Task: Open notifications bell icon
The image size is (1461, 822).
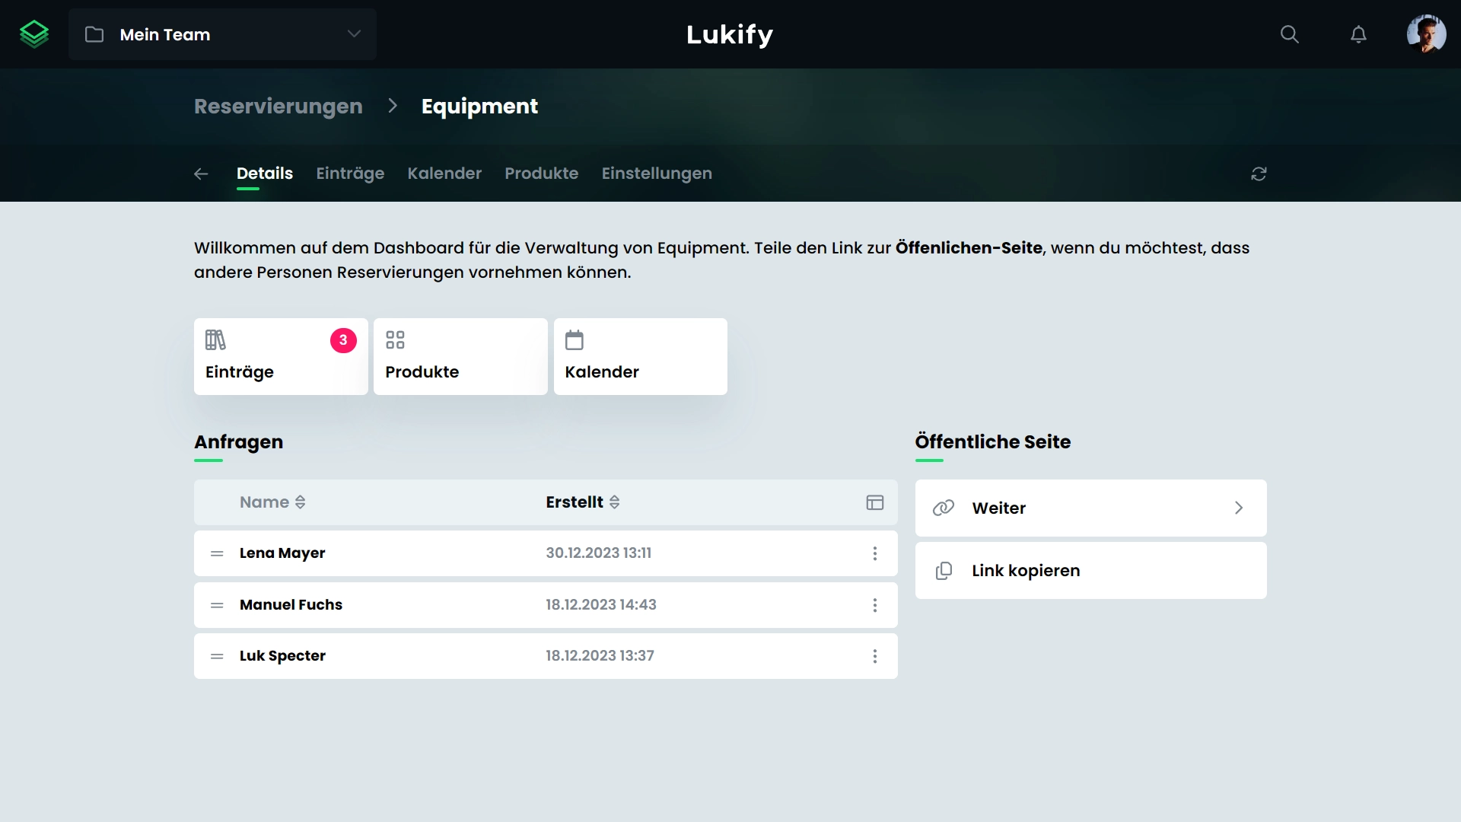Action: pos(1358,34)
